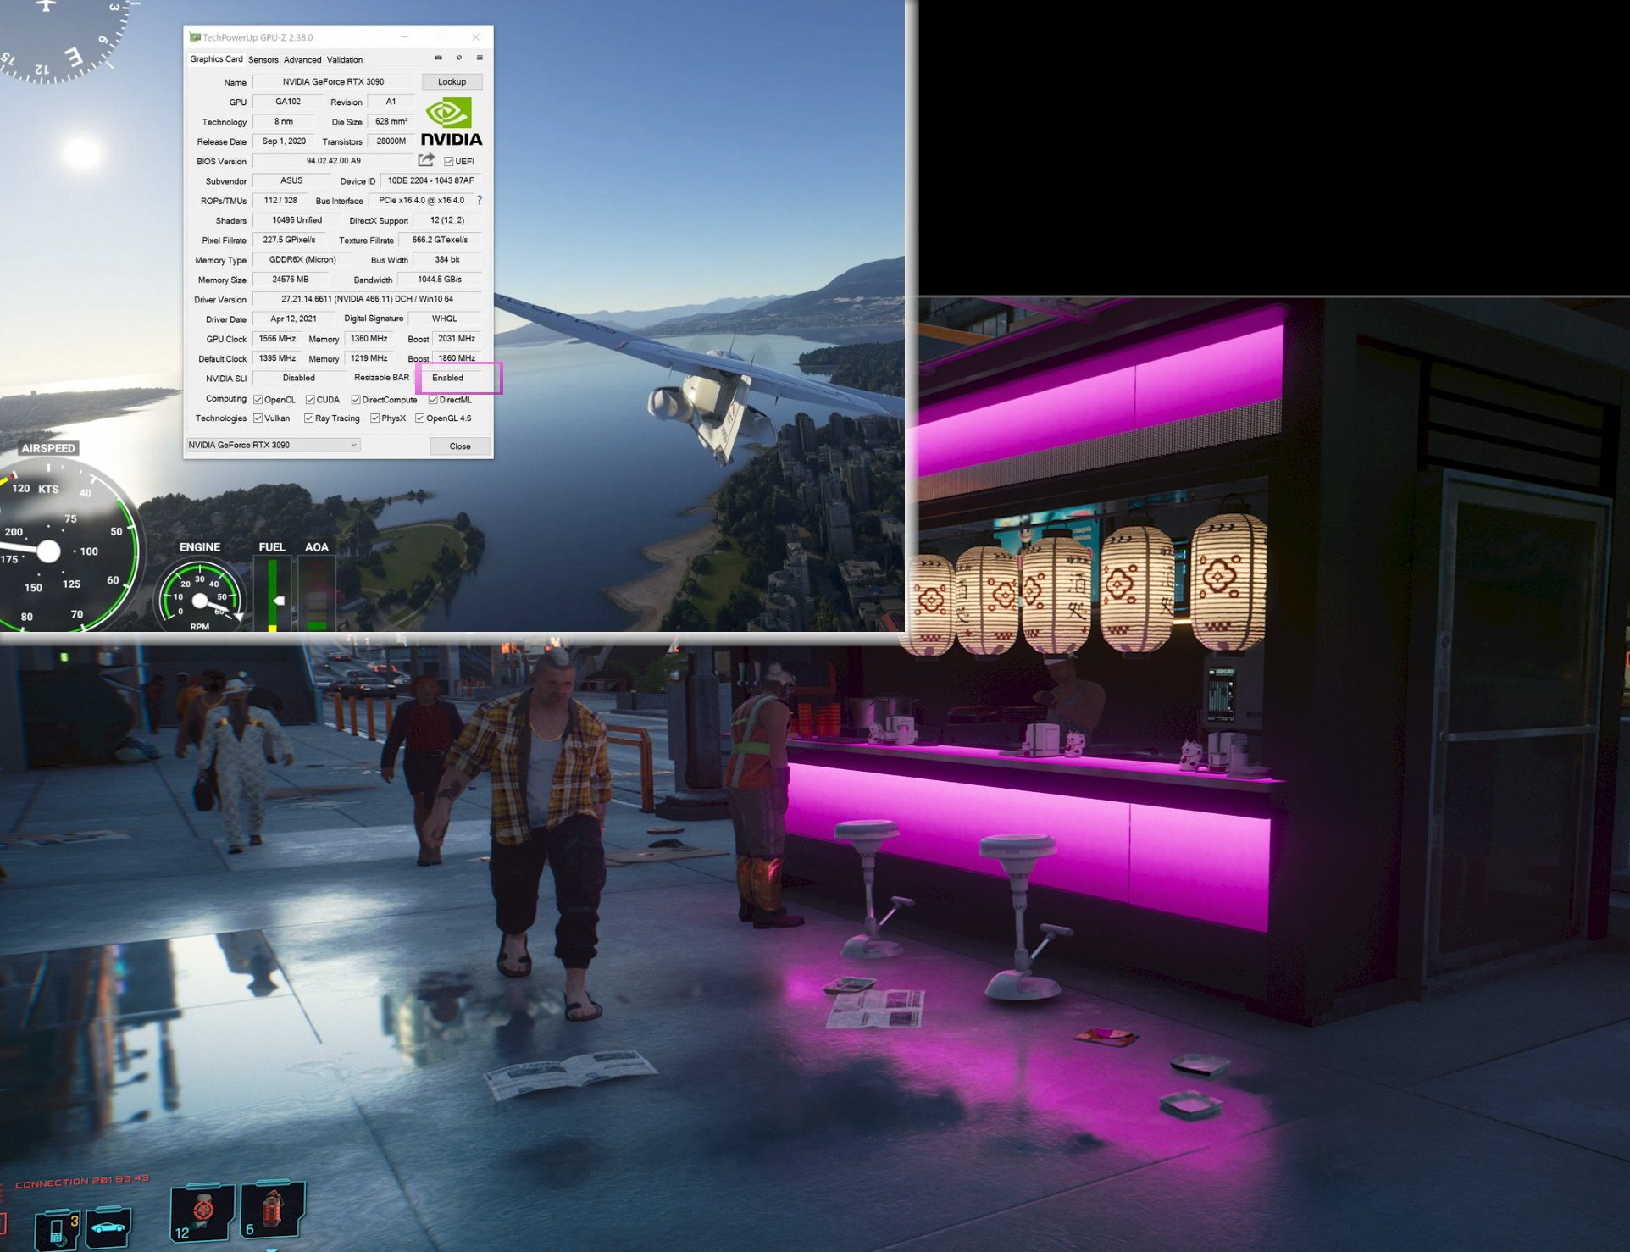Click the Memory Size value 24576 MB
Screen dimensions: 1630x1252
point(290,280)
